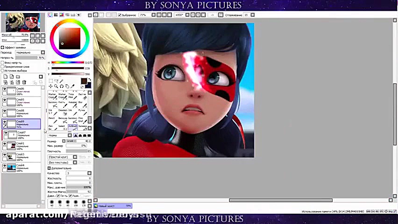Hide layer Слой5 with eye icon
This screenshot has width=398, height=224.
pos(5,100)
